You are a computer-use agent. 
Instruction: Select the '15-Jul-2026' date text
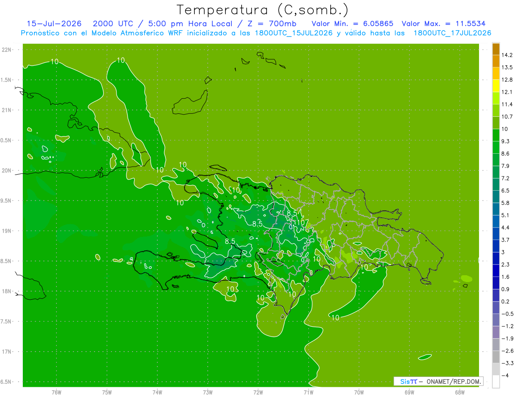click(x=54, y=24)
